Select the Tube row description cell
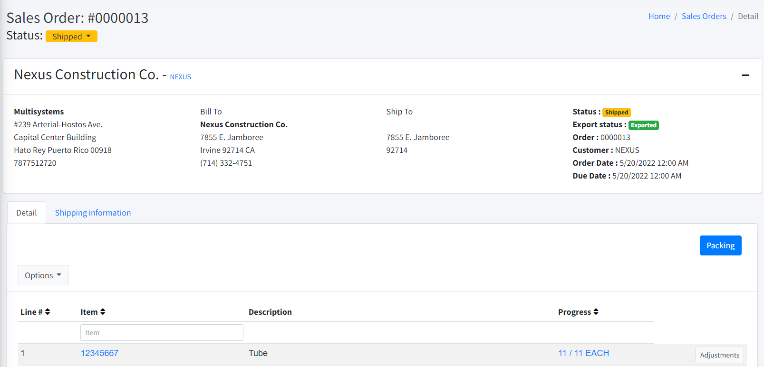Viewport: 764px width, 367px height. tap(258, 353)
